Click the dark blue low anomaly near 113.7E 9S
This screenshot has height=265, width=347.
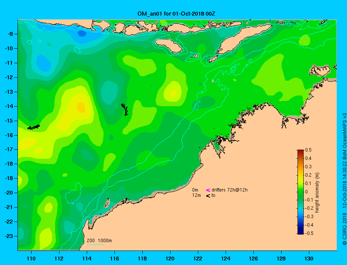coord(82,34)
